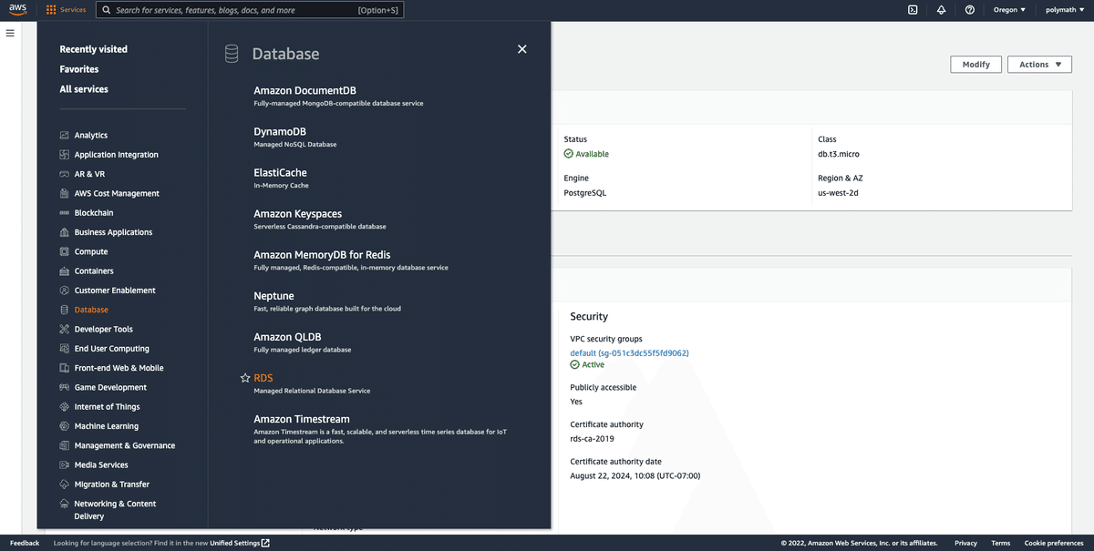Click the rds-ca-2019 certificate authority value
The height and width of the screenshot is (551, 1094).
coord(593,438)
